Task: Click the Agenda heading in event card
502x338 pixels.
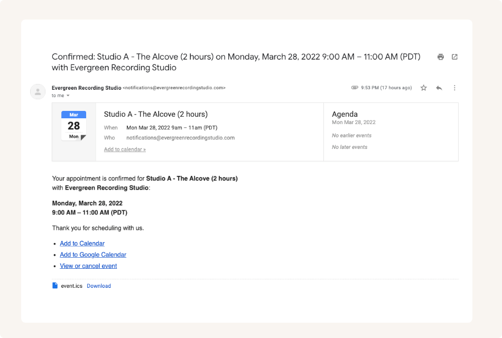Action: pos(345,114)
